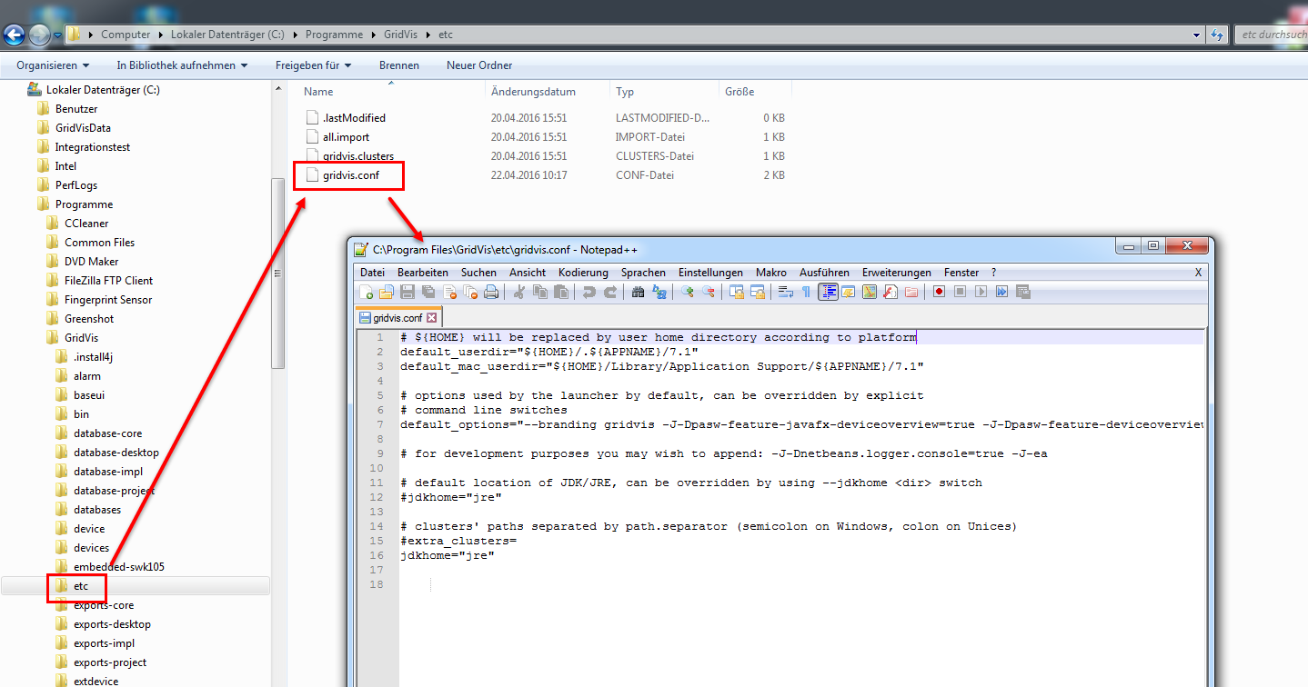Viewport: 1308px width, 687px height.
Task: Select the gridvis.clusters file
Action: click(x=358, y=156)
